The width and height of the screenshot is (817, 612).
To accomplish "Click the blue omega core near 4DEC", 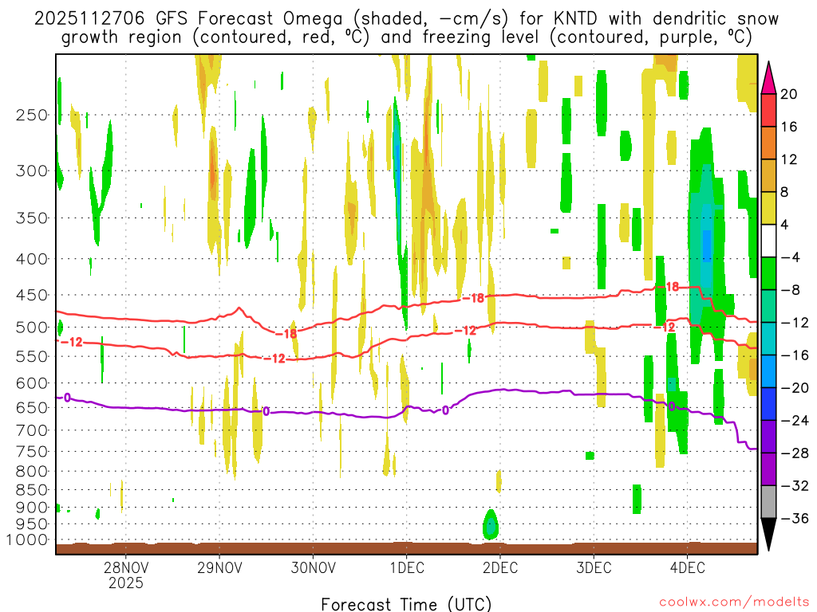I will (x=707, y=245).
